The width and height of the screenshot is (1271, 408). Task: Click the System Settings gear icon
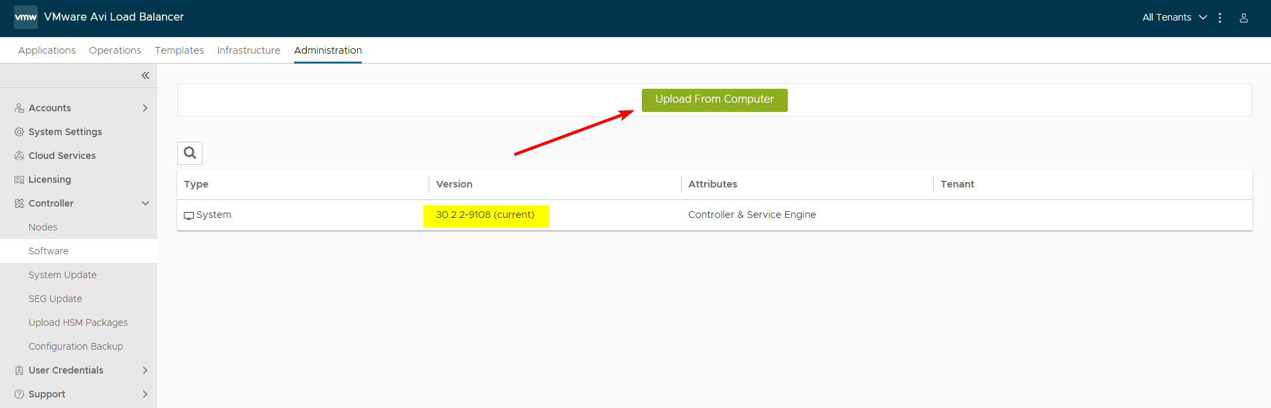point(19,132)
